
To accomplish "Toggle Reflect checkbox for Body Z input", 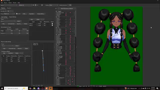I will pyautogui.click(x=52, y=25).
